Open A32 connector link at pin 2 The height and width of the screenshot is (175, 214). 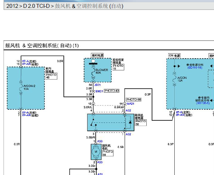[x=128, y=110]
